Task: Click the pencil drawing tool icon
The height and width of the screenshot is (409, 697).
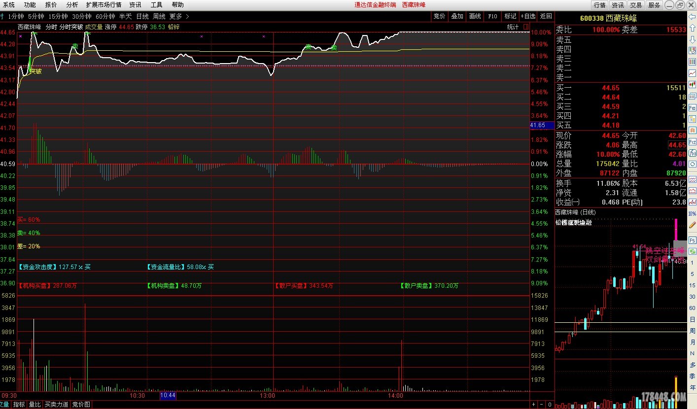Action: (692, 225)
